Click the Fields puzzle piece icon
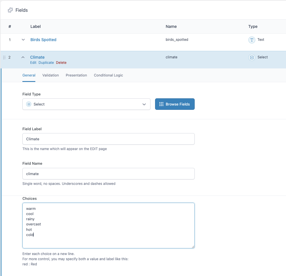Viewport: 286px width, 276px height. 10,10
